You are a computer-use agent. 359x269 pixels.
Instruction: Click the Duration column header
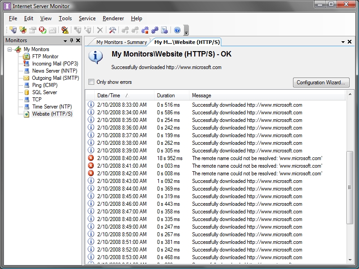[x=171, y=95]
